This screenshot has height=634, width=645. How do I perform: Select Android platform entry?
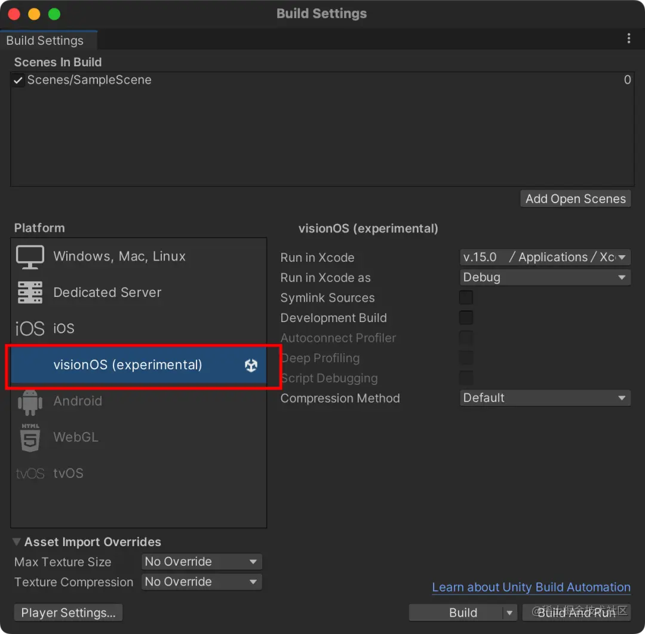[x=139, y=402]
